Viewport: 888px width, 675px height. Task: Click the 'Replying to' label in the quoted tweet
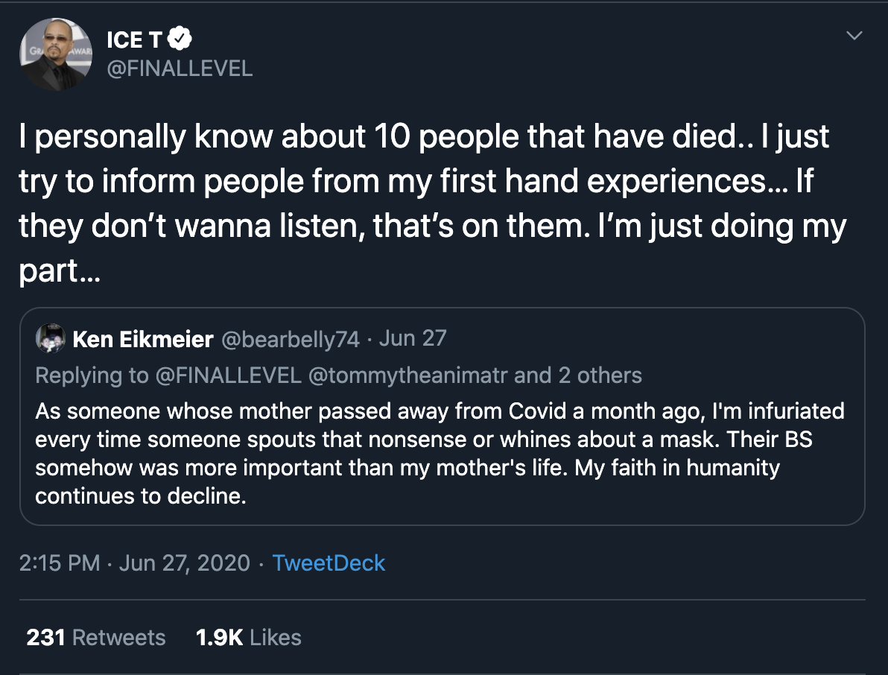(x=92, y=375)
